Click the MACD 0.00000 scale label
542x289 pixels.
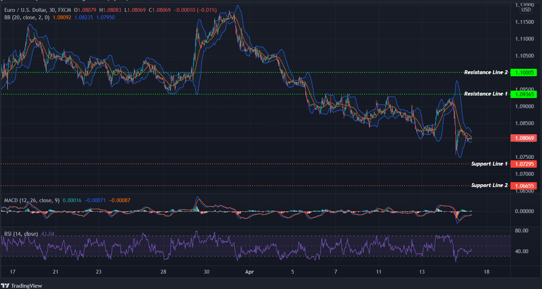point(524,211)
